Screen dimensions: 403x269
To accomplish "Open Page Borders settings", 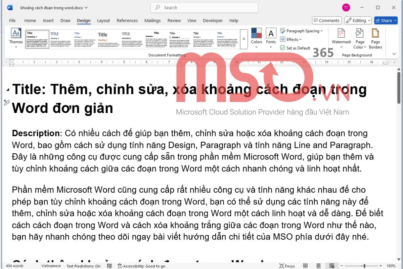I will [x=375, y=38].
